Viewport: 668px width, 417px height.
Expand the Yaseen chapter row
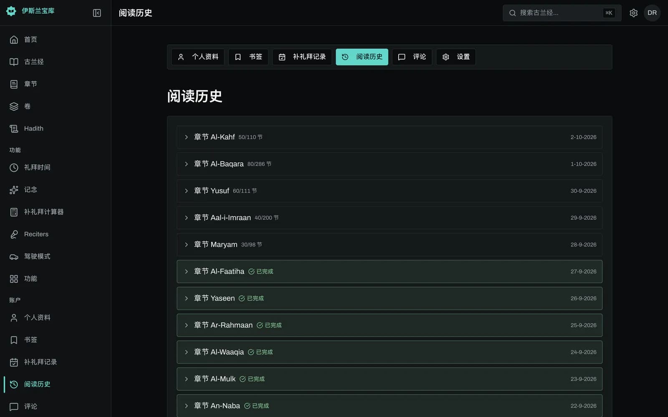pos(390,298)
